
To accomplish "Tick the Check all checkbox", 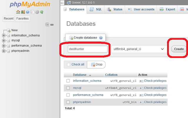I will coord(68,65).
